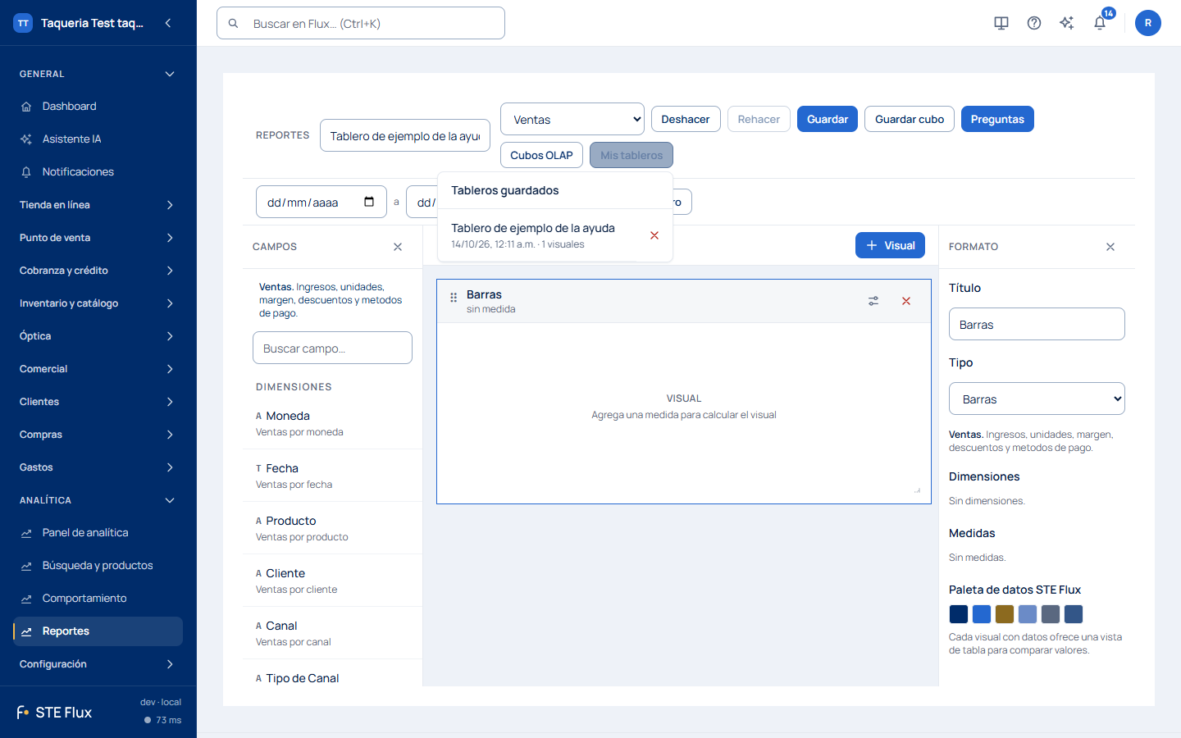Select Reportes in sidebar
Image resolution: width=1181 pixels, height=738 pixels.
point(98,631)
